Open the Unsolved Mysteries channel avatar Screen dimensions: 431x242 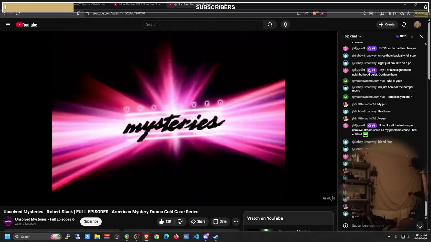pyautogui.click(x=8, y=221)
